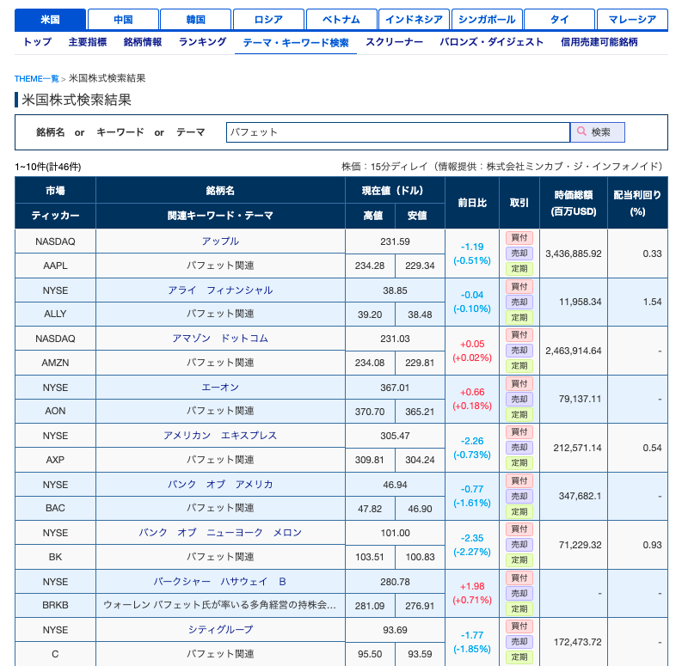Click 定期 button for AMZN row

519,365
